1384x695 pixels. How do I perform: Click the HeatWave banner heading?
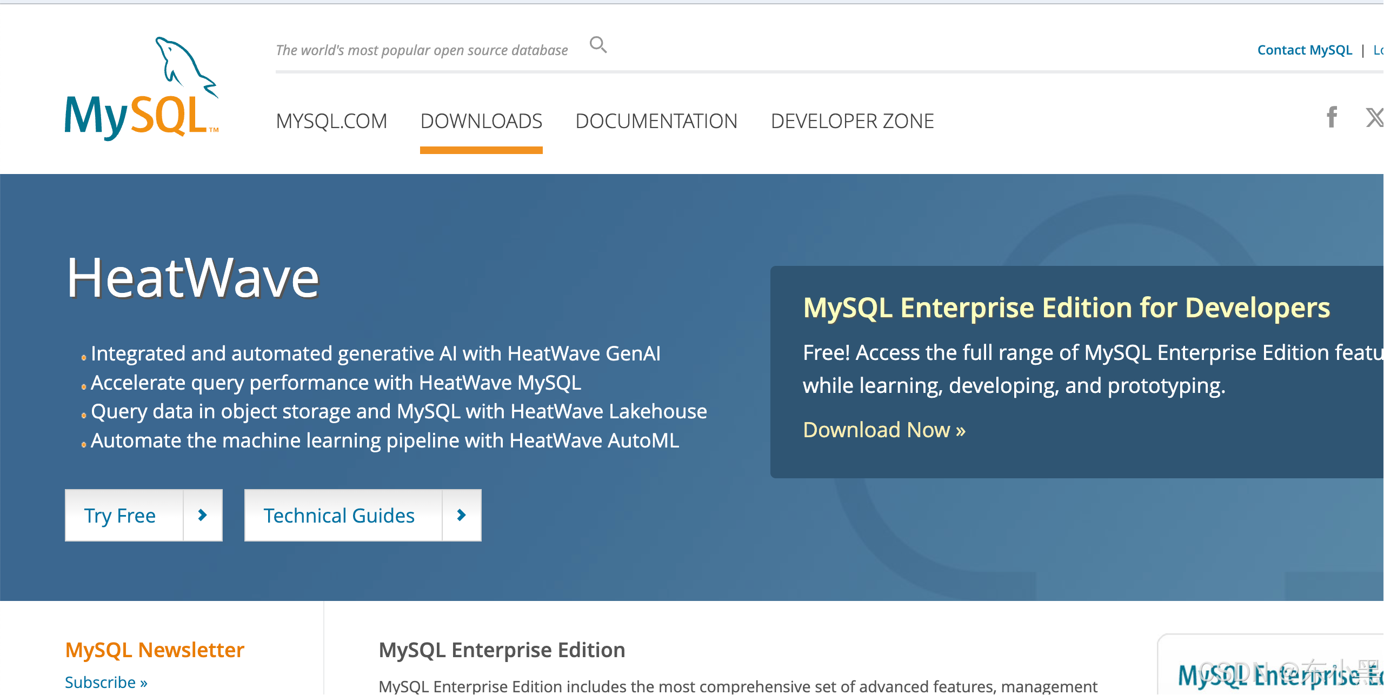click(193, 278)
